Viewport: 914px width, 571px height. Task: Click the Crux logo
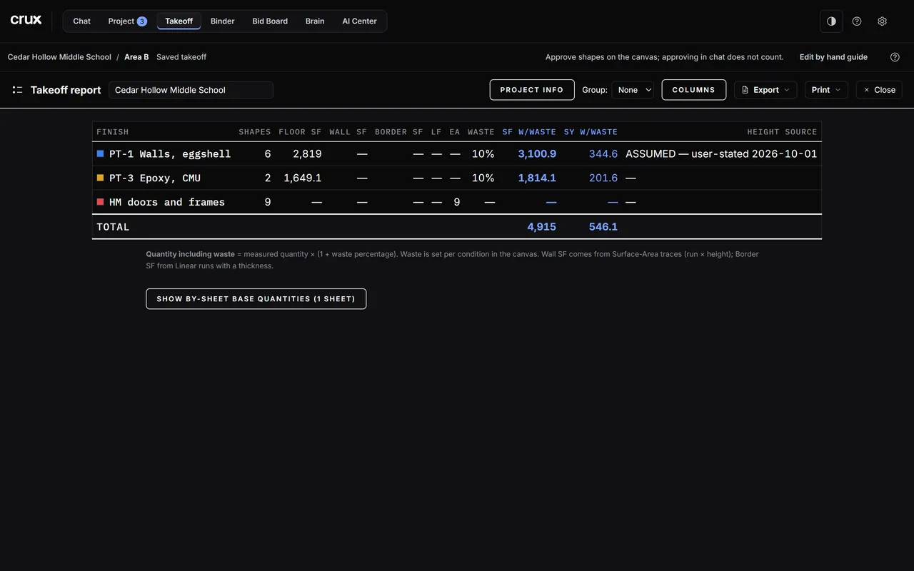pyautogui.click(x=26, y=20)
